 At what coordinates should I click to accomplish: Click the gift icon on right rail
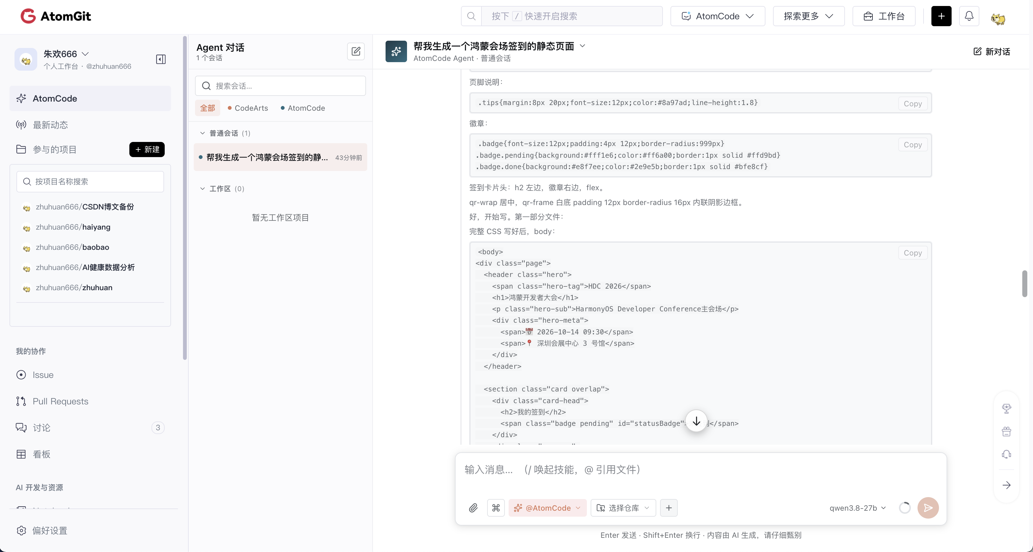click(x=1006, y=431)
